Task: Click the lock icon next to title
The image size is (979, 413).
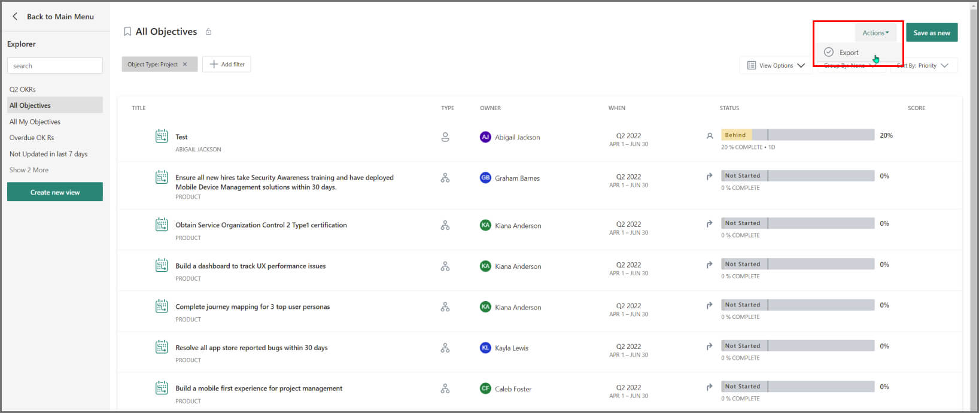Action: 208,32
